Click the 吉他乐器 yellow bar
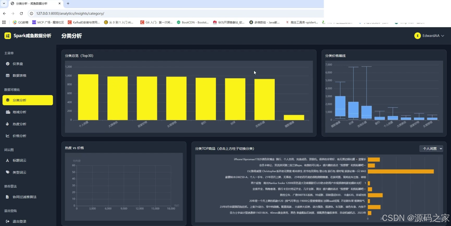The height and width of the screenshot is (226, 451). coord(265,100)
